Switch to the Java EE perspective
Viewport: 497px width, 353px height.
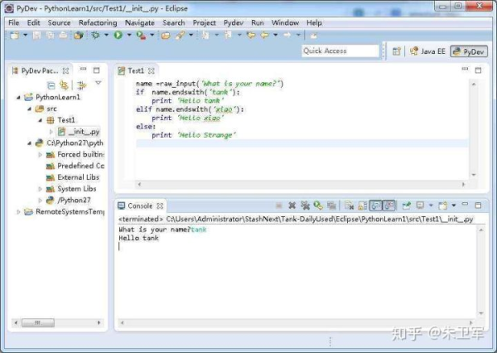coord(427,51)
